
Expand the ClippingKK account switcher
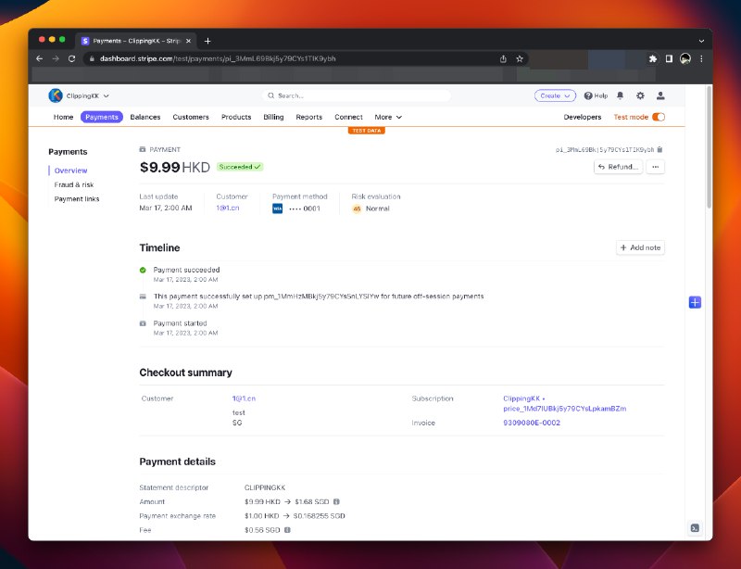tap(80, 95)
